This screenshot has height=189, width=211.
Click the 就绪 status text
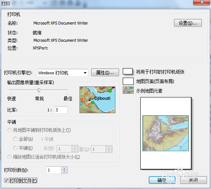(x=37, y=33)
